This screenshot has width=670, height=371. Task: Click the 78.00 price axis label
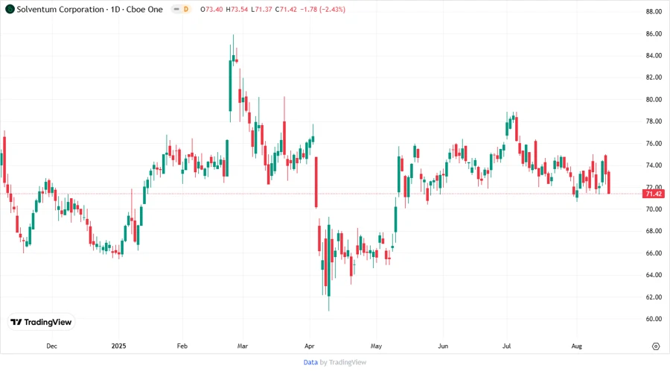[x=654, y=121]
